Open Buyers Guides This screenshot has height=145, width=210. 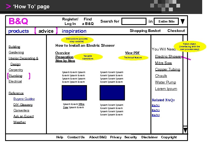click(24, 99)
